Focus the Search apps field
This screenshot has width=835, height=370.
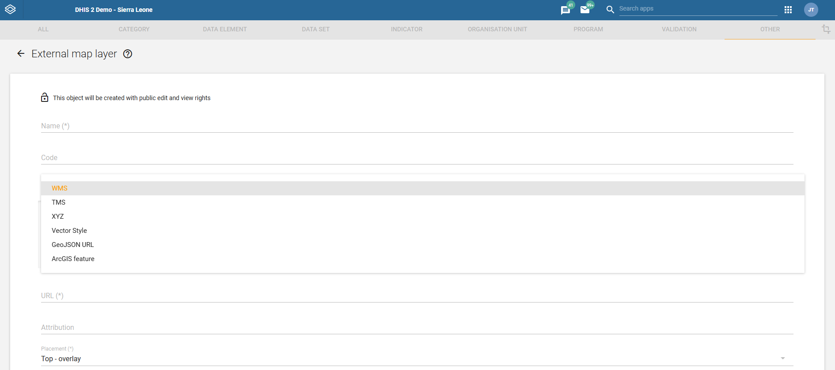click(698, 9)
